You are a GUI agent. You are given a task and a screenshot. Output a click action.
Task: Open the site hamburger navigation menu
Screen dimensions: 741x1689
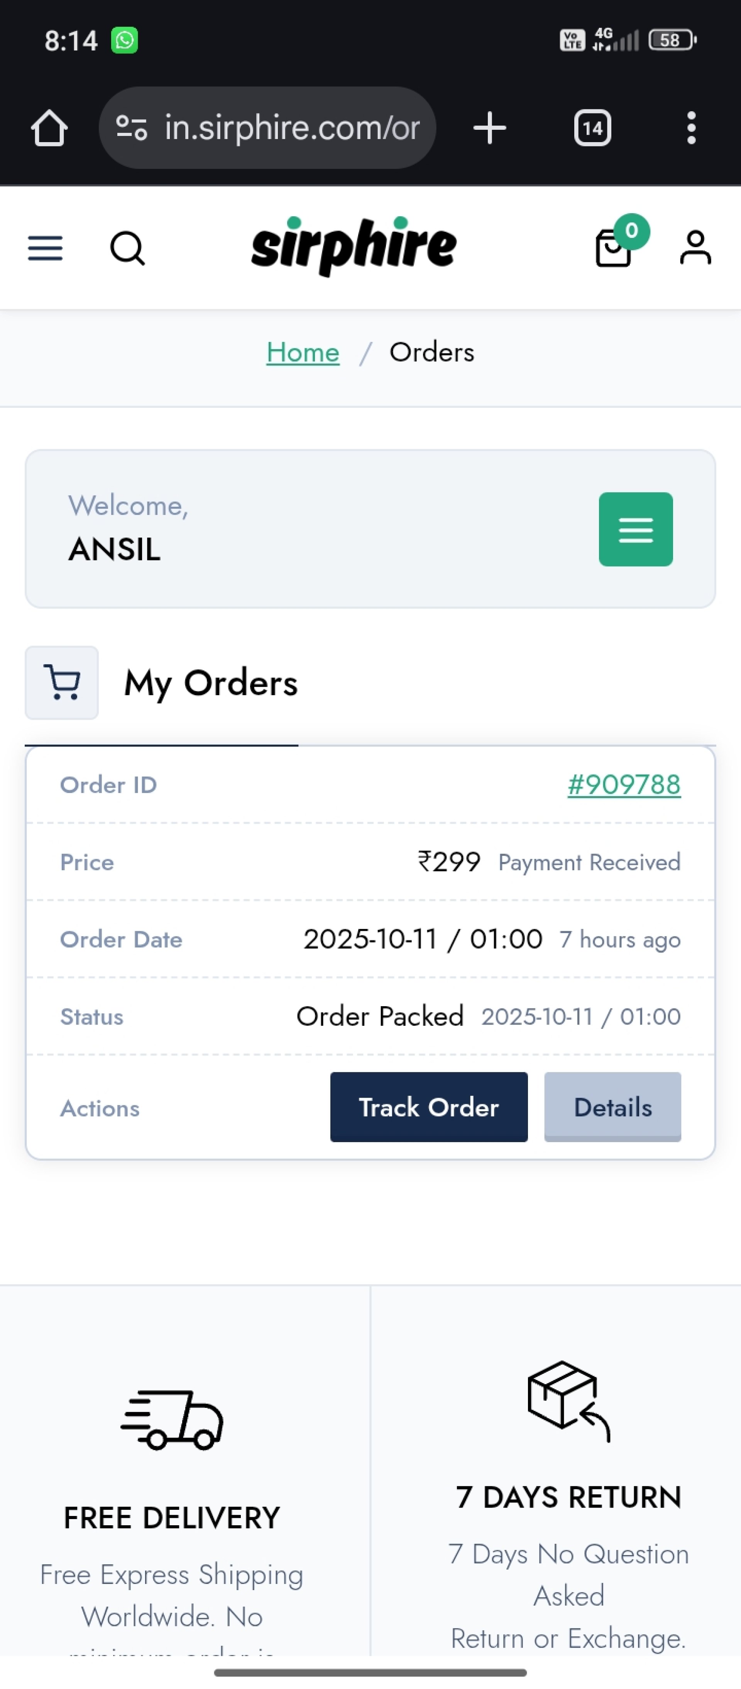click(45, 248)
